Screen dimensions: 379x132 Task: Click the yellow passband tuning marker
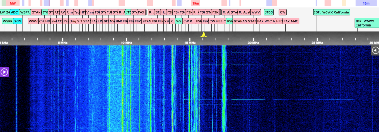click(204, 34)
